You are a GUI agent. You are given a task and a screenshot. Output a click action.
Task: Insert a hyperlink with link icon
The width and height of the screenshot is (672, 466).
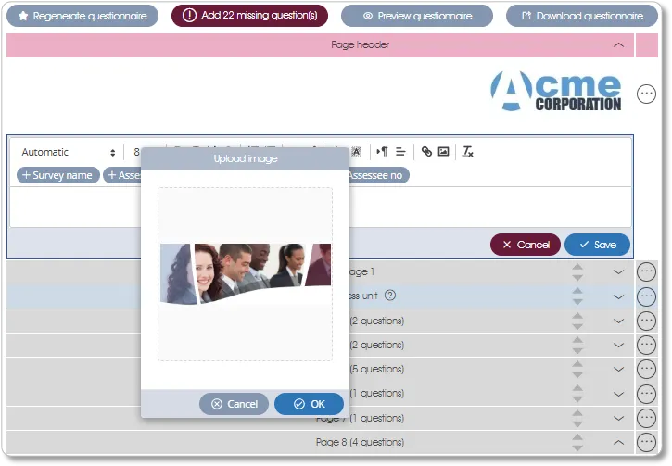(x=426, y=151)
